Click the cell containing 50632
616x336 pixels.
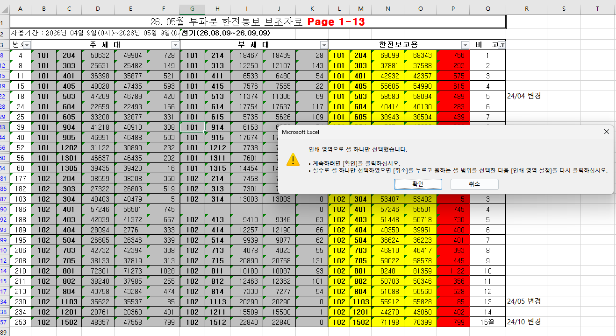pyautogui.click(x=98, y=55)
